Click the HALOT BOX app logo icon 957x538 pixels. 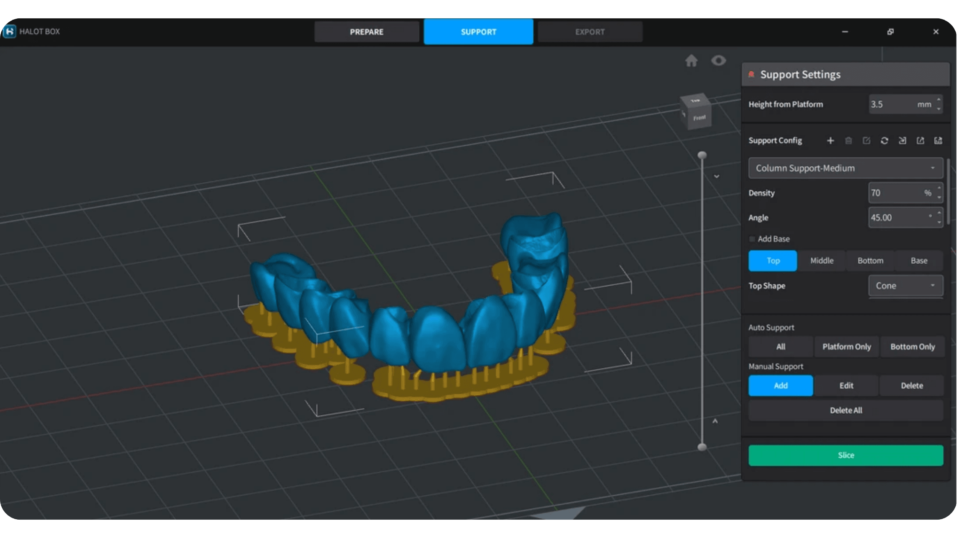10,31
